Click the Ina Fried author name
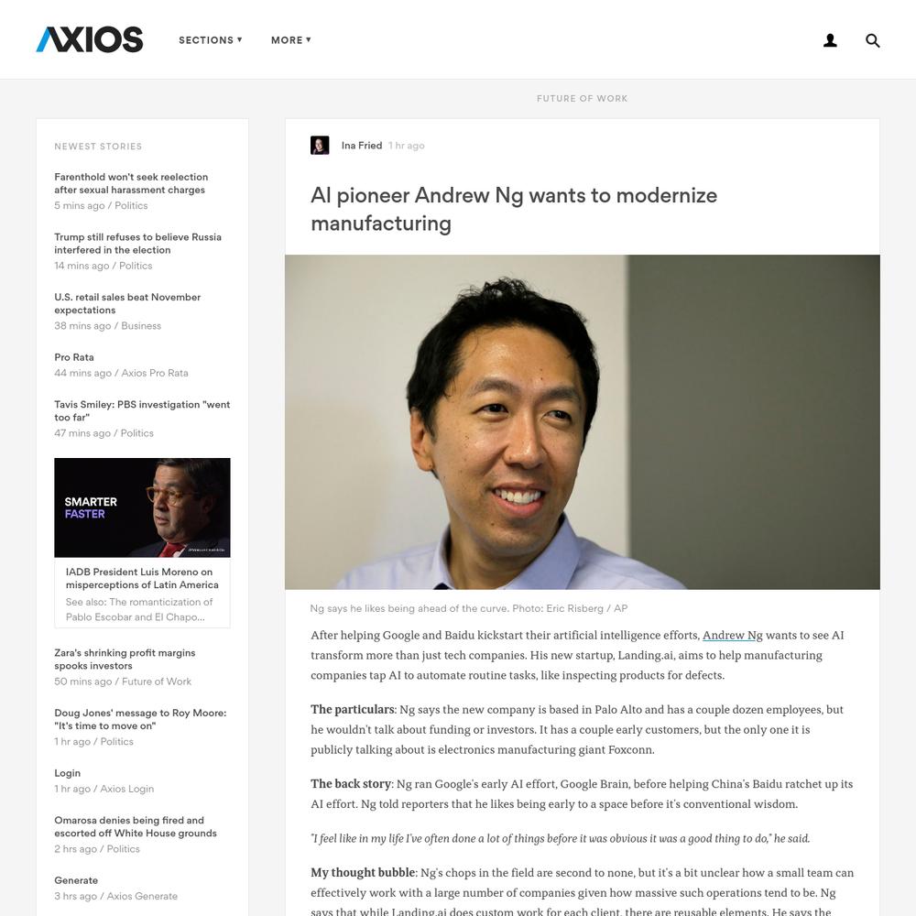Screen dimensions: 916x916 tap(362, 146)
